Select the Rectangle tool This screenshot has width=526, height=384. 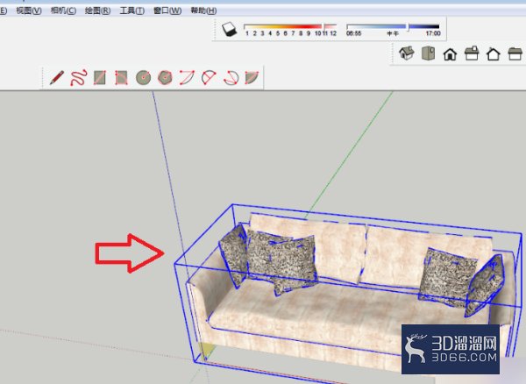(x=100, y=77)
